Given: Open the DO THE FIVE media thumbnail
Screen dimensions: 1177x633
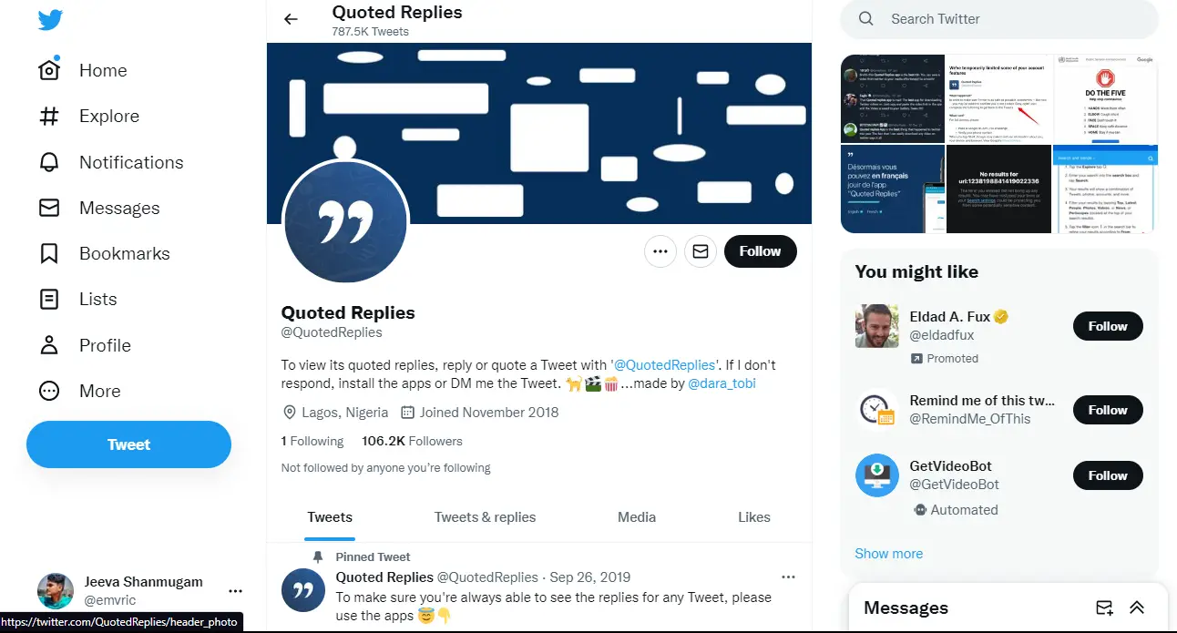Looking at the screenshot, I should tap(1105, 98).
